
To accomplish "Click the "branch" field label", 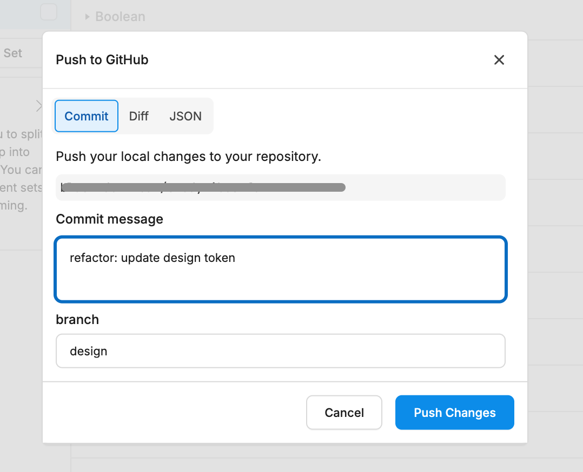I will coord(77,319).
